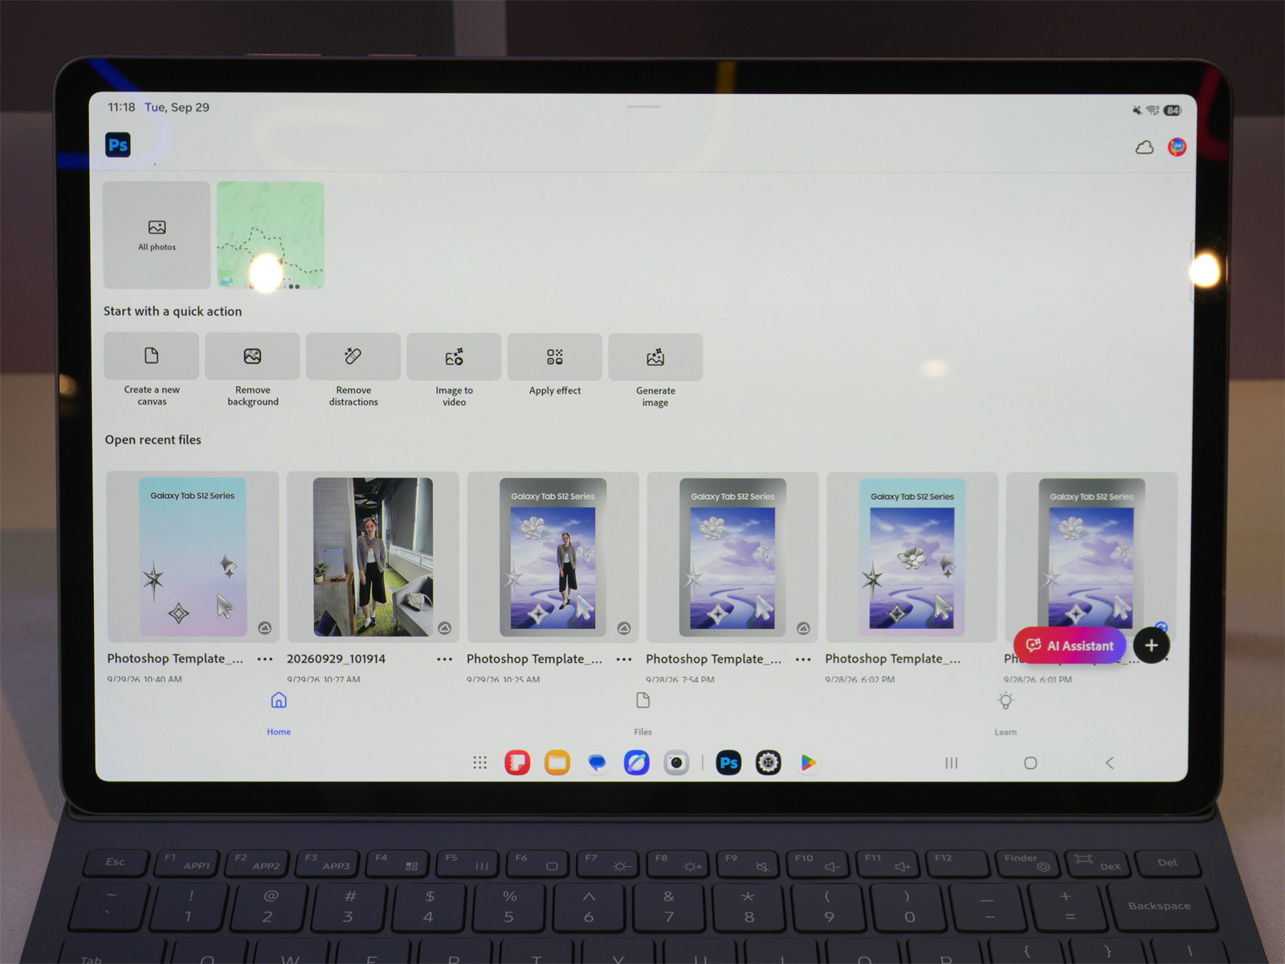Open Settings gear in taskbar
The image size is (1285, 964).
(x=769, y=762)
